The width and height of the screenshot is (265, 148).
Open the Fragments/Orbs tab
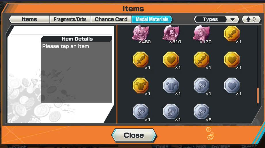[x=70, y=19]
